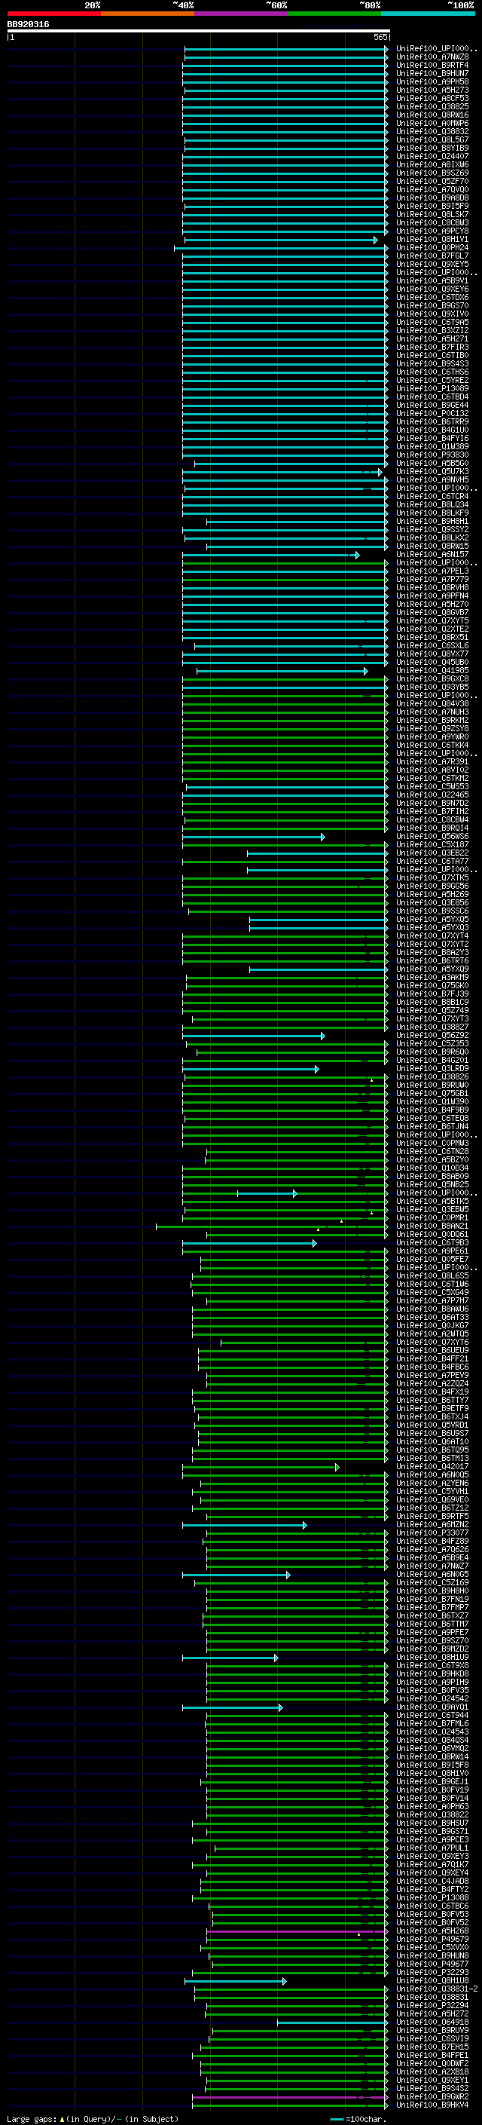Click label UniRef100_Q8H1V1
The image size is (482, 2125).
(x=432, y=239)
